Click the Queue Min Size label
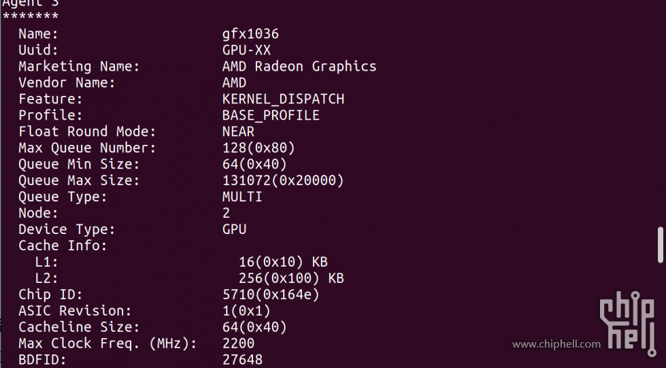This screenshot has width=666, height=368. click(79, 164)
